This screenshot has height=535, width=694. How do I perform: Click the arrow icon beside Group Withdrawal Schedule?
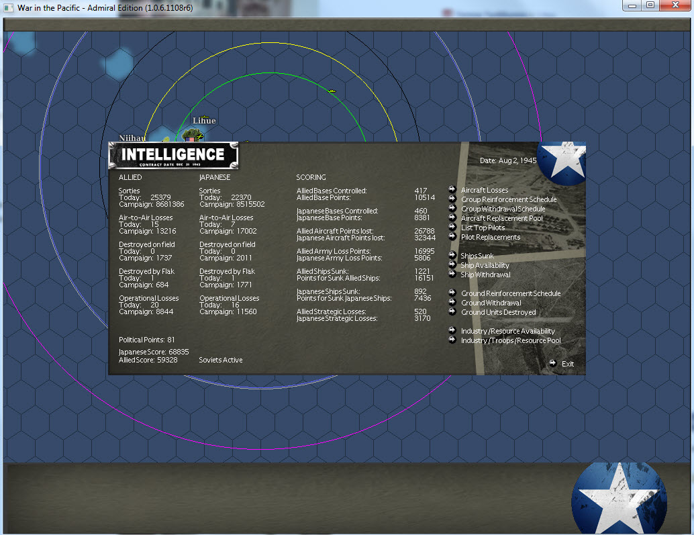452,207
